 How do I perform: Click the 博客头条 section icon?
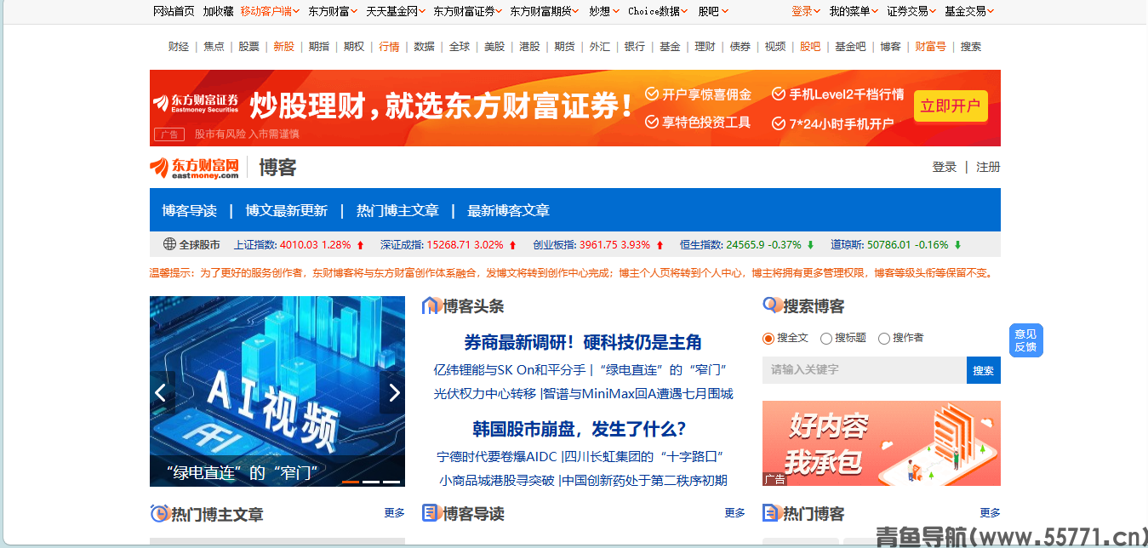(431, 305)
